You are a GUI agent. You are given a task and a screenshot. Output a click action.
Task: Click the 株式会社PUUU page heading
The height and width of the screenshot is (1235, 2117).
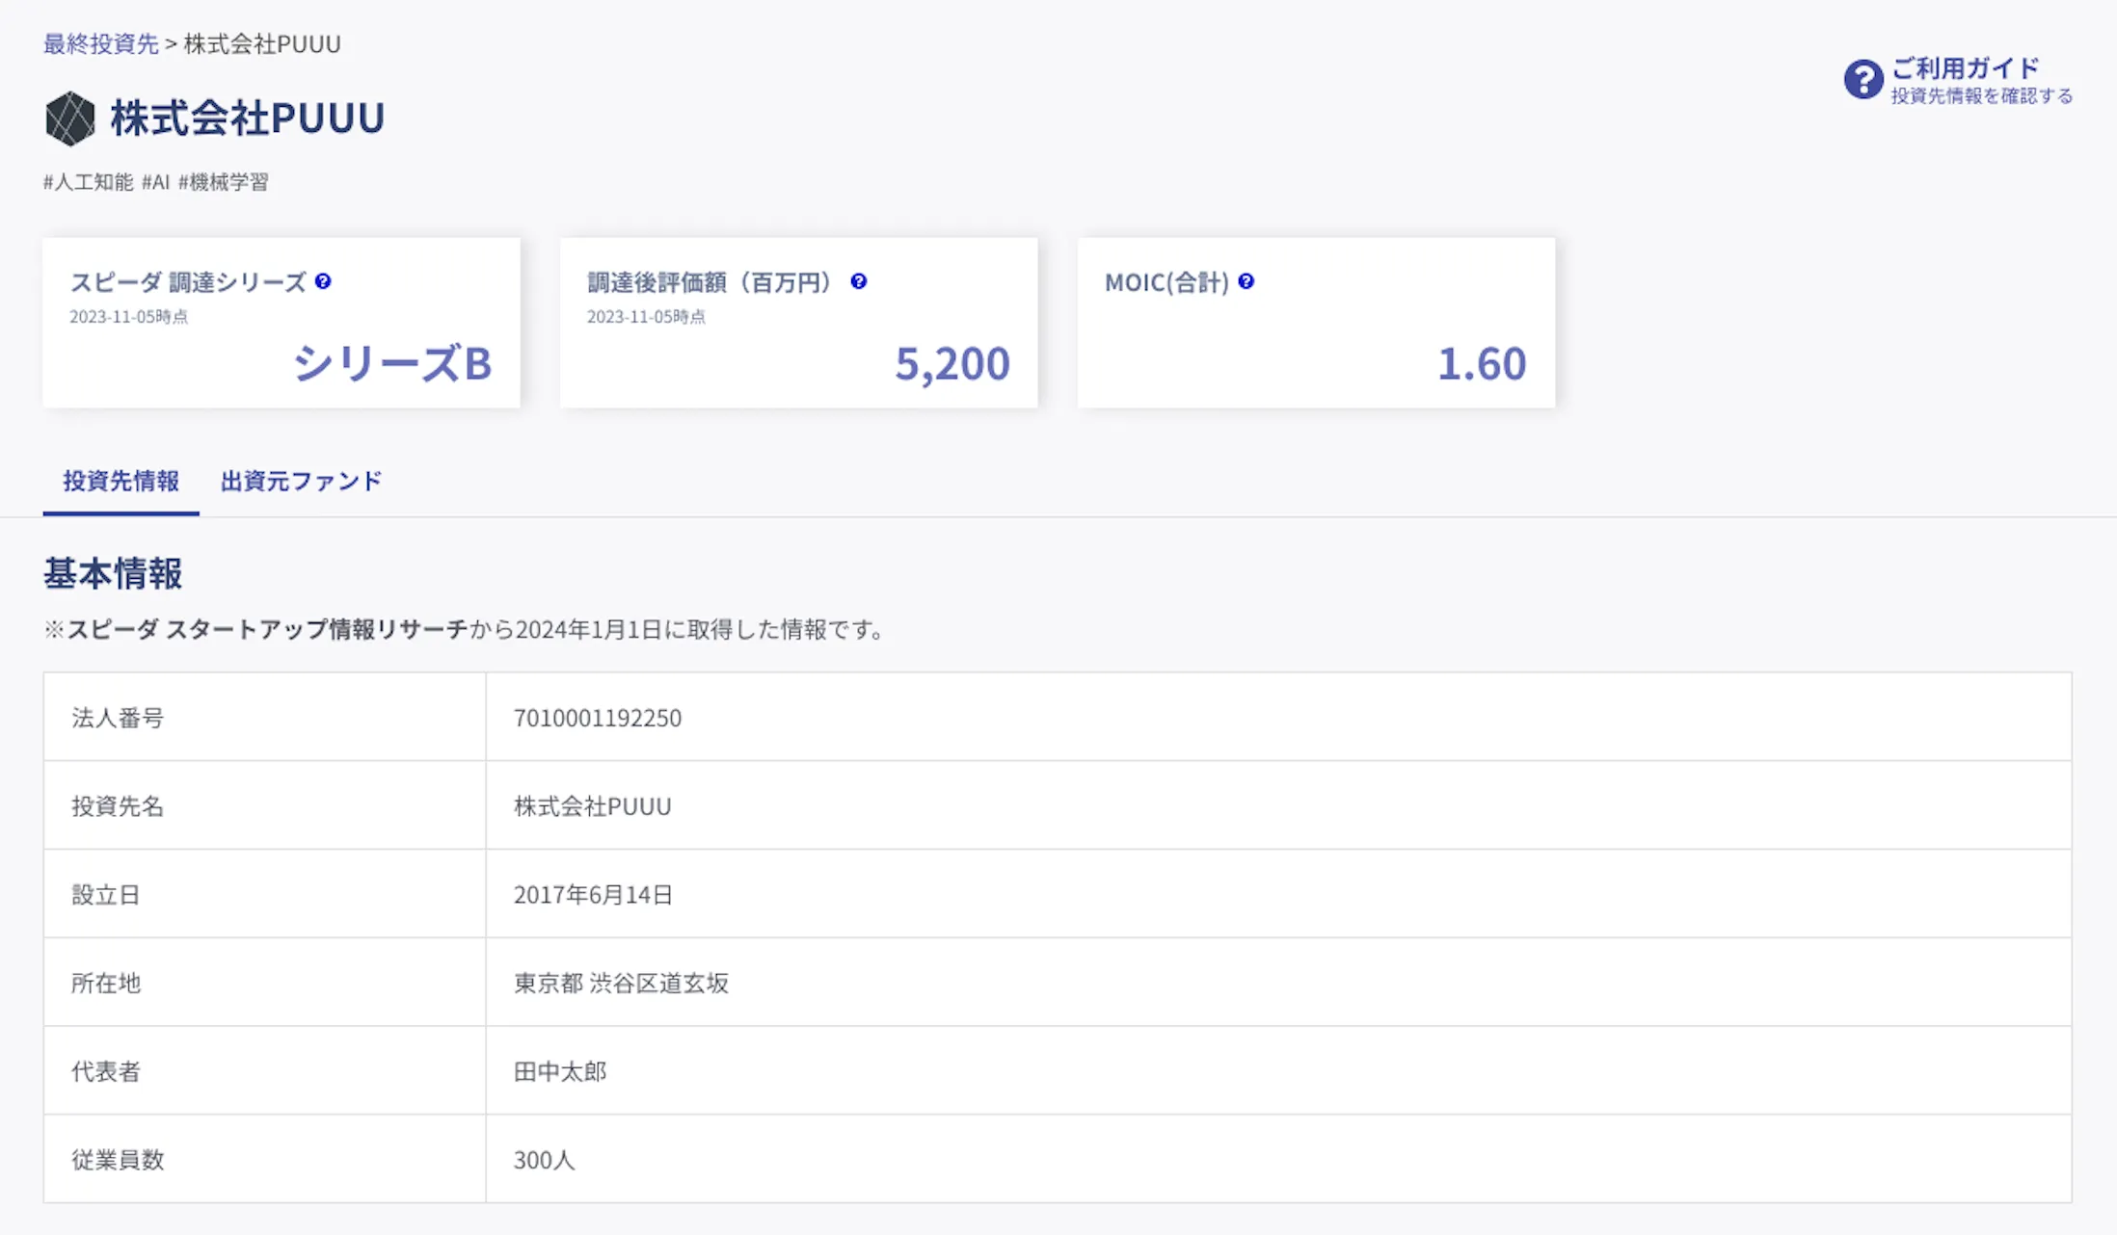[248, 118]
